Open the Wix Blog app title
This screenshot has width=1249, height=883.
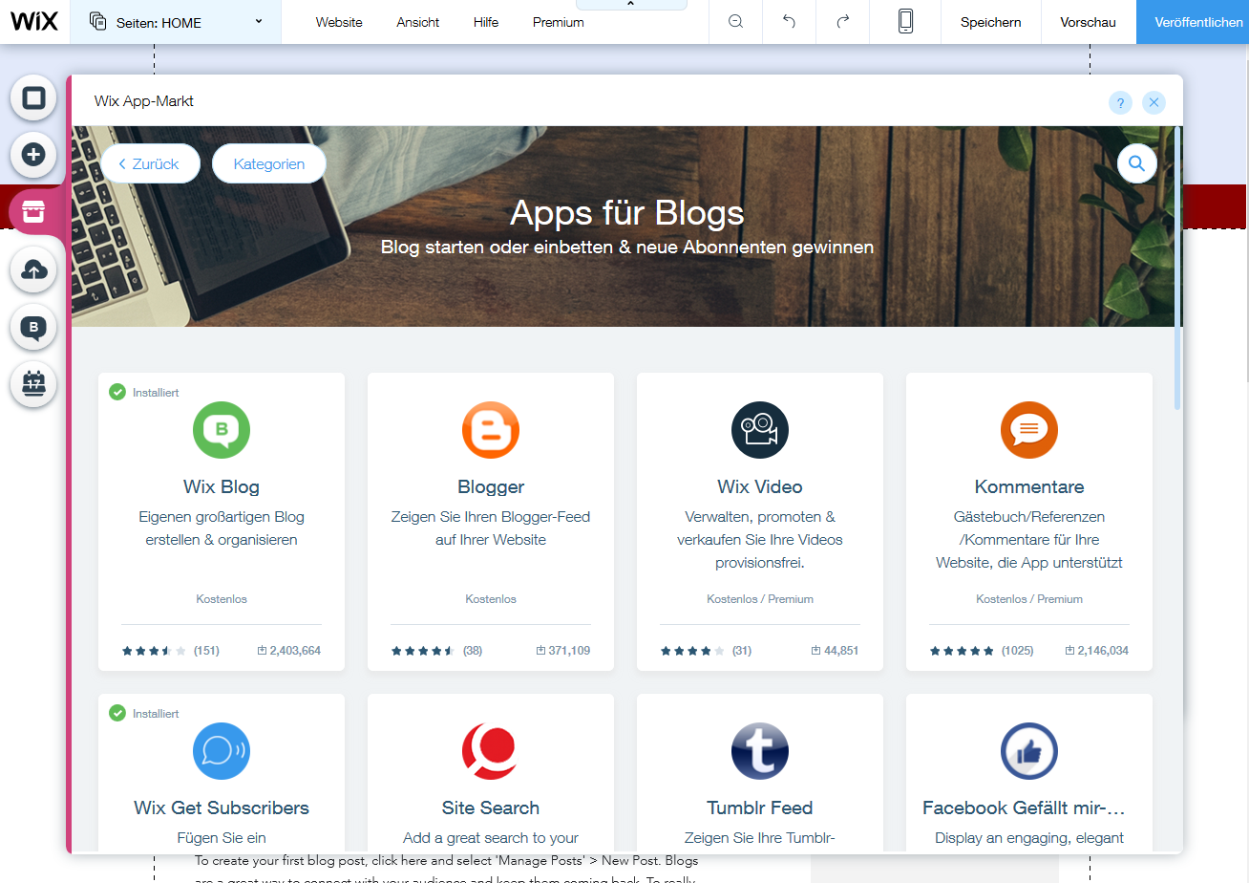coord(222,486)
